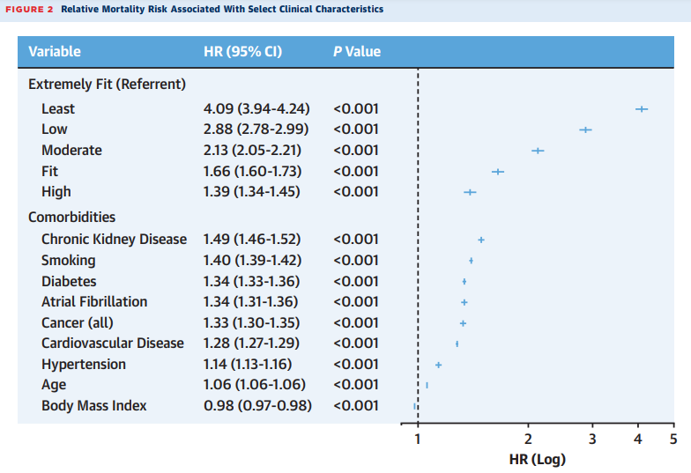The image size is (691, 473).
Task: Click the Comorbidities group heading
Action: [x=71, y=217]
